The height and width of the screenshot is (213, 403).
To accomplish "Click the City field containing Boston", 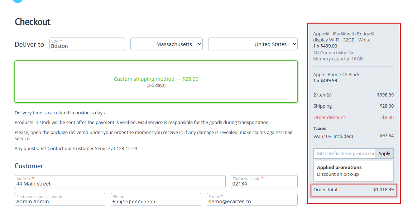I will 87,44.
